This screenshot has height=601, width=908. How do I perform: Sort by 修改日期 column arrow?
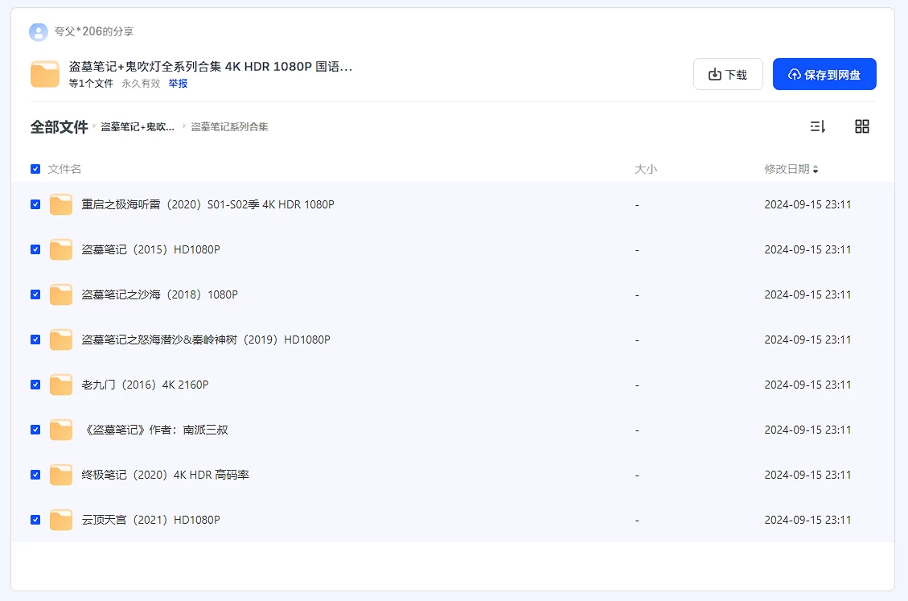tap(816, 170)
